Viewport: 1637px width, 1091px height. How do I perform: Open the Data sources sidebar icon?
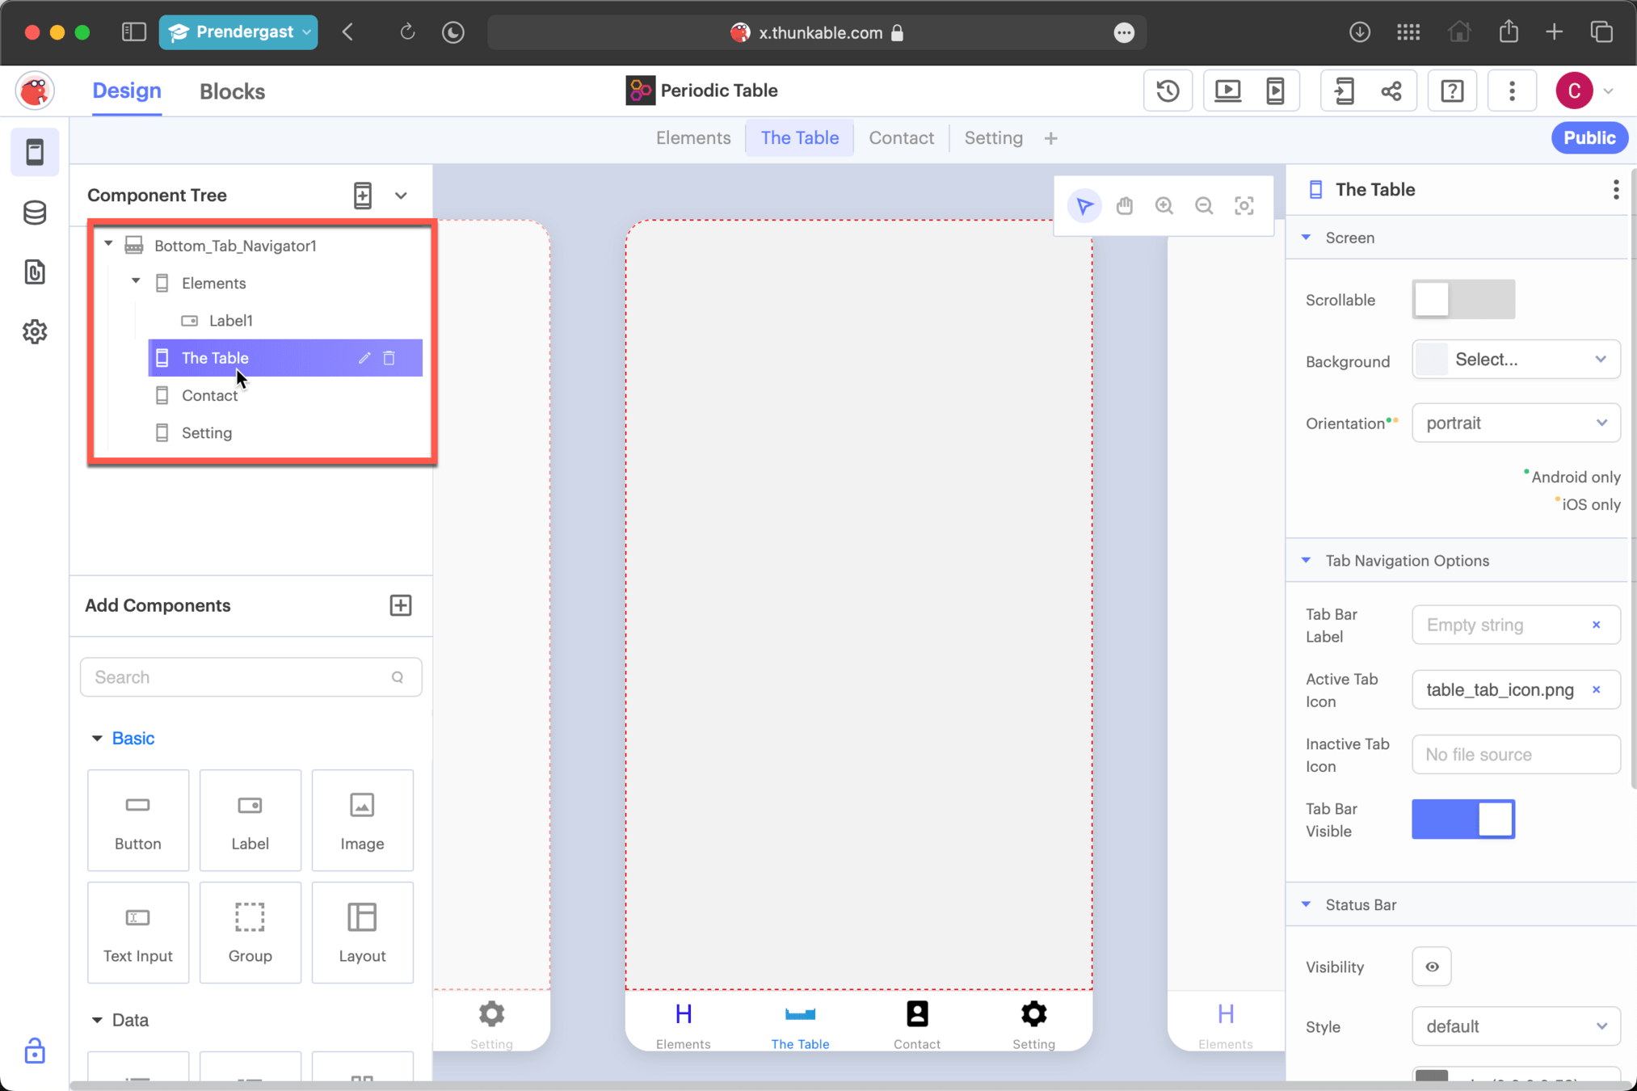(35, 213)
